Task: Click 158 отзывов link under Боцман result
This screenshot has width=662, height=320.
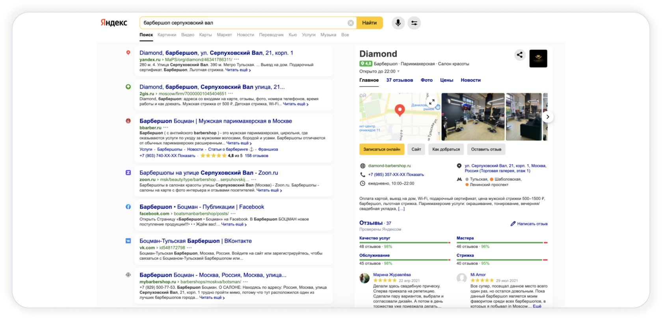Action: click(x=257, y=156)
